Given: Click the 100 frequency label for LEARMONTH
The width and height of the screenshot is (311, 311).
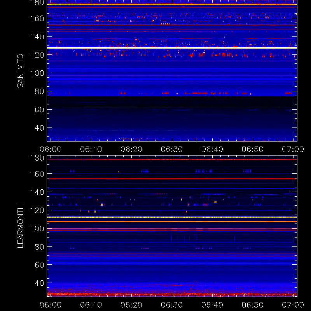Looking at the screenshot, I should (37, 229).
